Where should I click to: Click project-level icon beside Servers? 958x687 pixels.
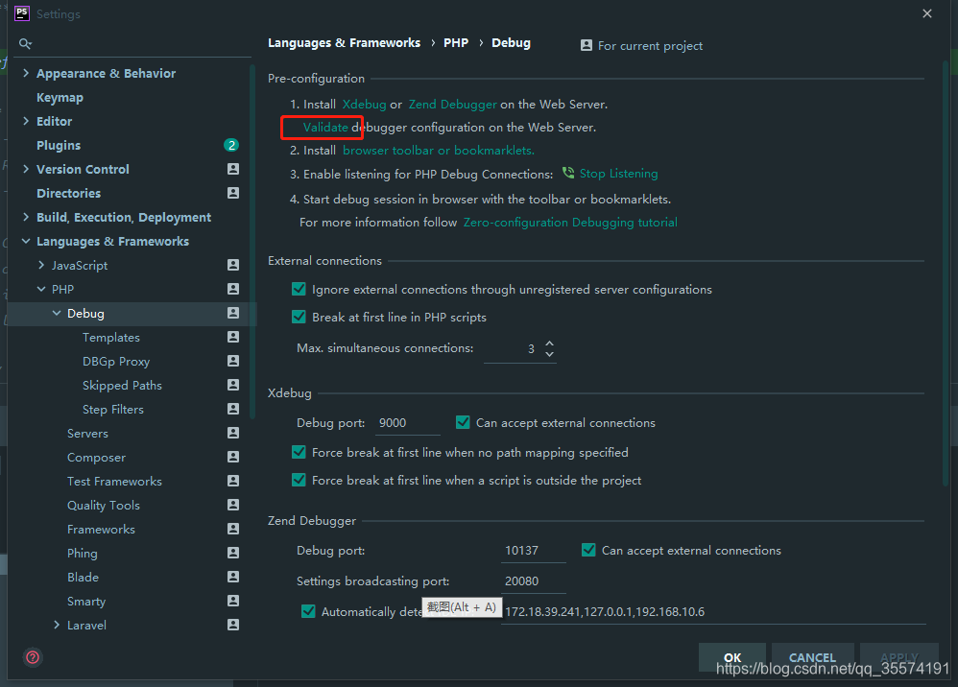[x=233, y=433]
